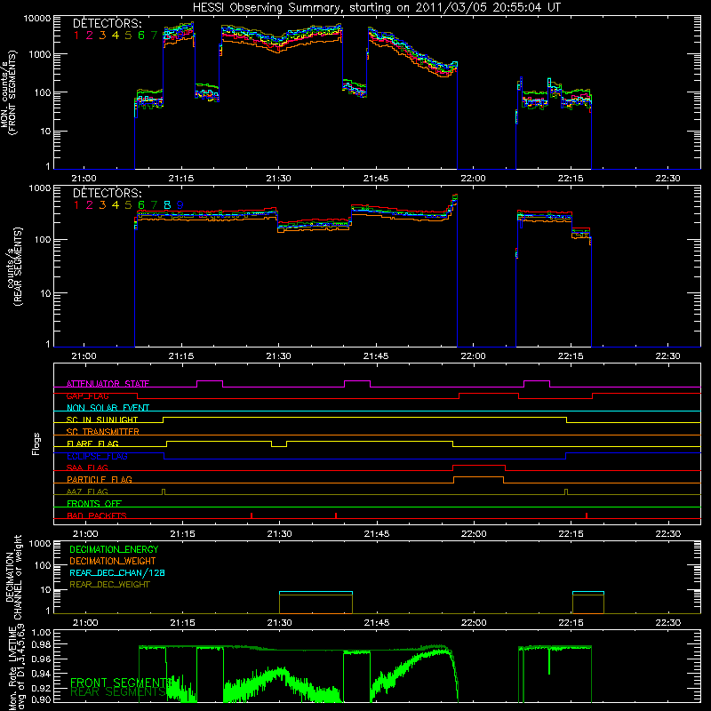Click the 0.94 tick on livetime axis
The width and height of the screenshot is (711, 711).
[41, 674]
